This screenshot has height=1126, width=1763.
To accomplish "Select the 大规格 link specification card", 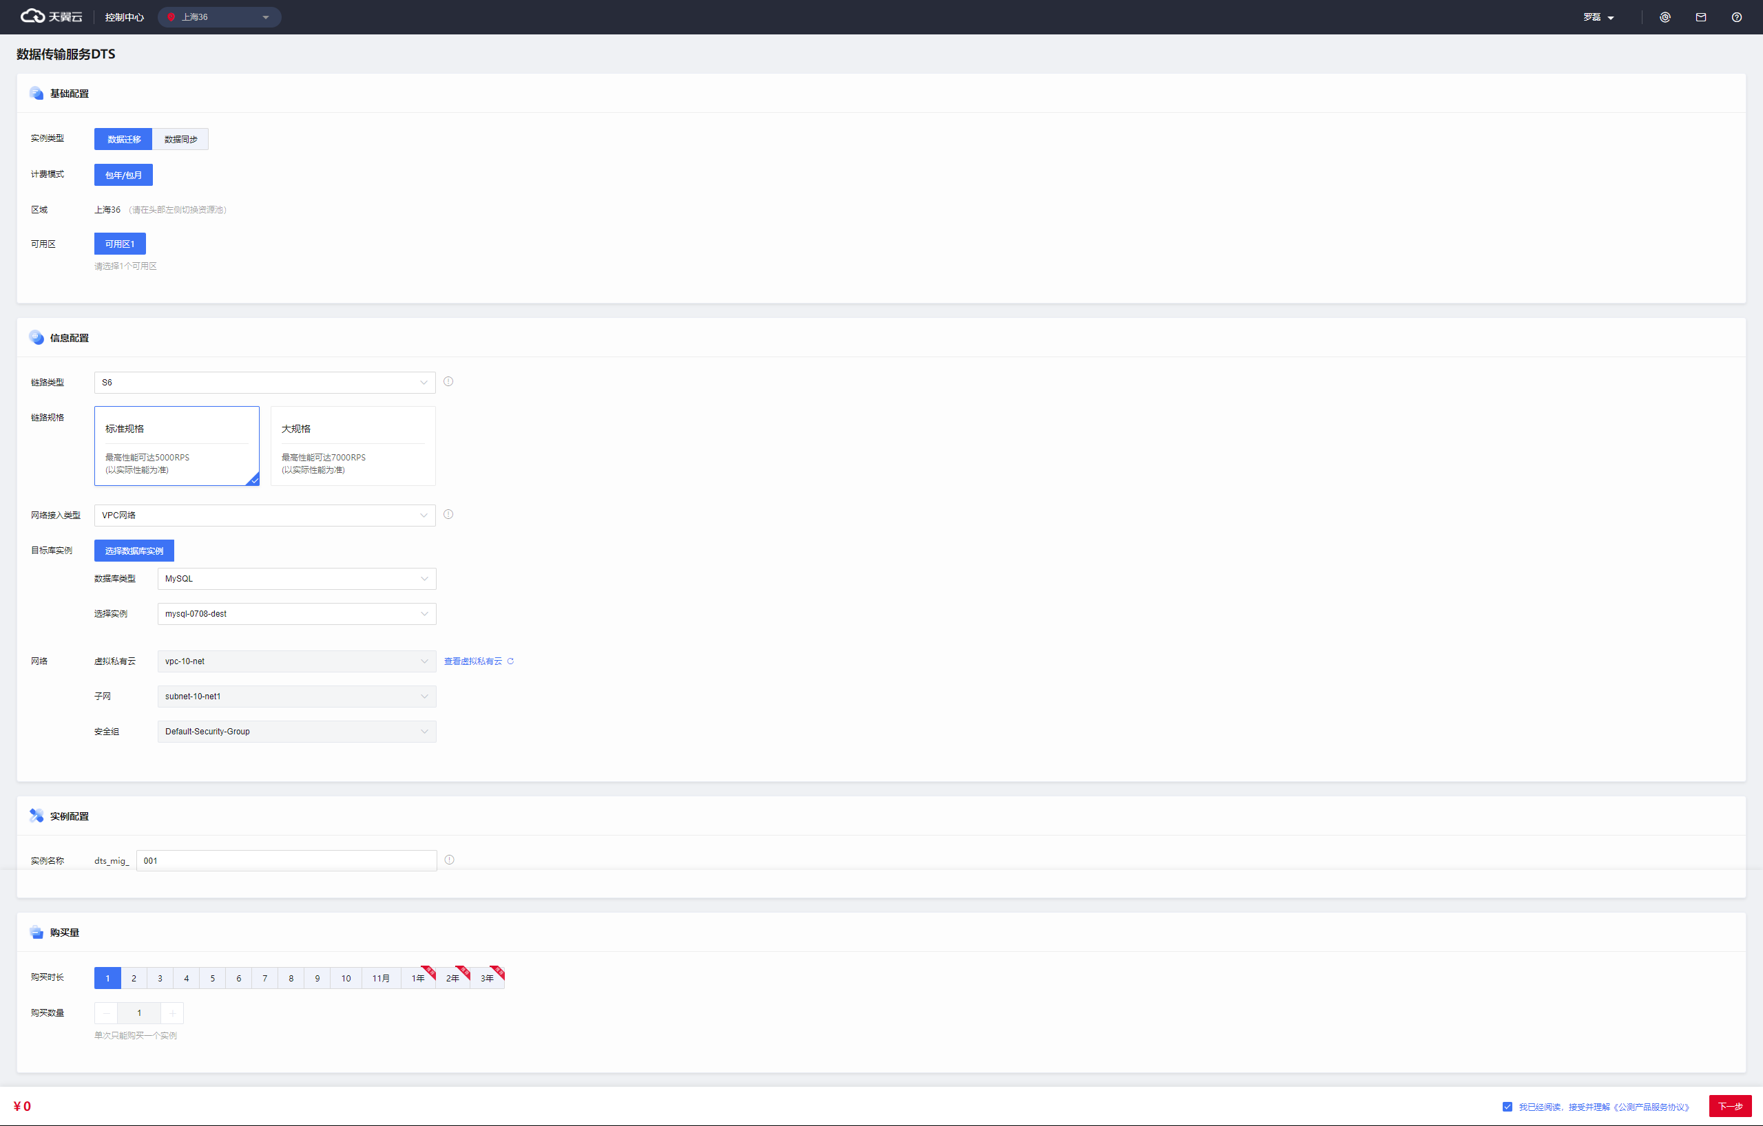I will (353, 445).
